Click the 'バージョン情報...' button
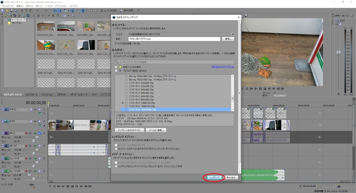The image size is (356, 193). tap(156, 130)
